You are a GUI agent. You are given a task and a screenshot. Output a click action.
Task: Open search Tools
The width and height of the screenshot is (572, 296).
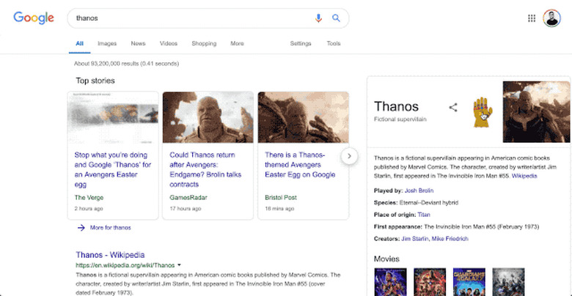pos(334,43)
